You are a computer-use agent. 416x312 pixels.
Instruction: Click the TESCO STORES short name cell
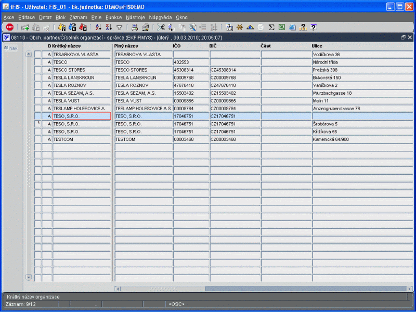[x=82, y=70]
